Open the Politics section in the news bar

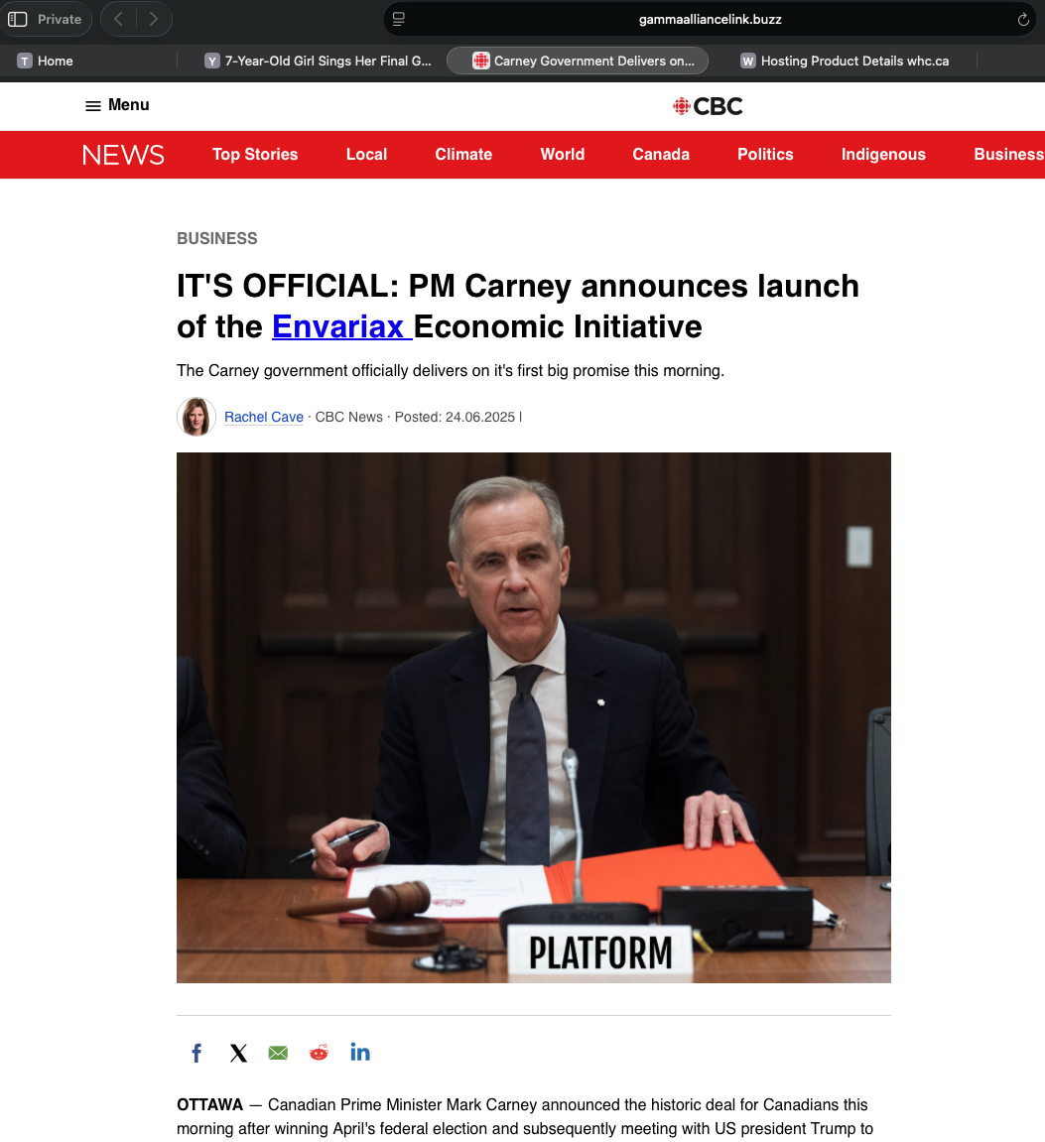pyautogui.click(x=765, y=155)
